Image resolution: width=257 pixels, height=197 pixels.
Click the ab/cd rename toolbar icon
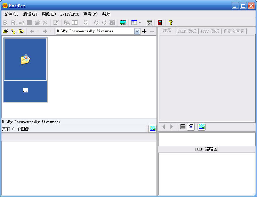[x=86, y=23]
